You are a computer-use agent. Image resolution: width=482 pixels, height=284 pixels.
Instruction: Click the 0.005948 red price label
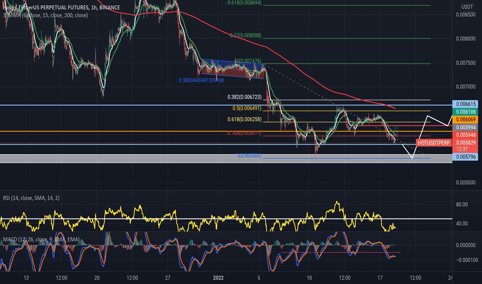click(465, 135)
